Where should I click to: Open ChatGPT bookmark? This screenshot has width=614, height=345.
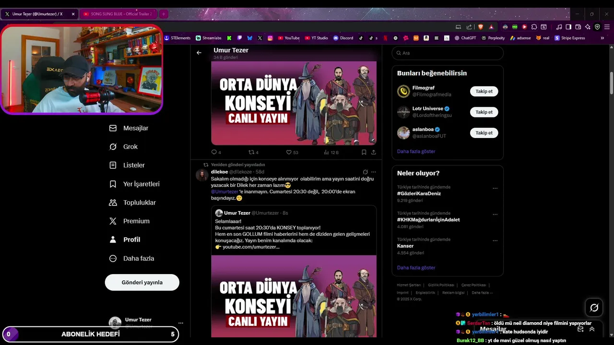pos(465,38)
